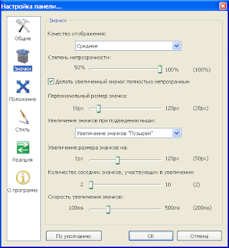The width and height of the screenshot is (229, 248).
Task: Click the По умолчанию button
Action: (x=74, y=236)
